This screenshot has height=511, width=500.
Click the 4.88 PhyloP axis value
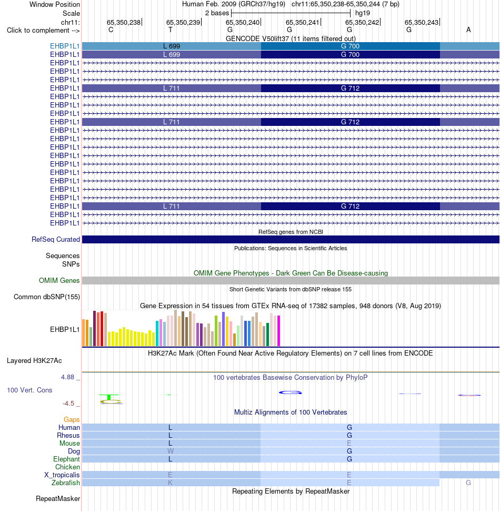pos(67,377)
